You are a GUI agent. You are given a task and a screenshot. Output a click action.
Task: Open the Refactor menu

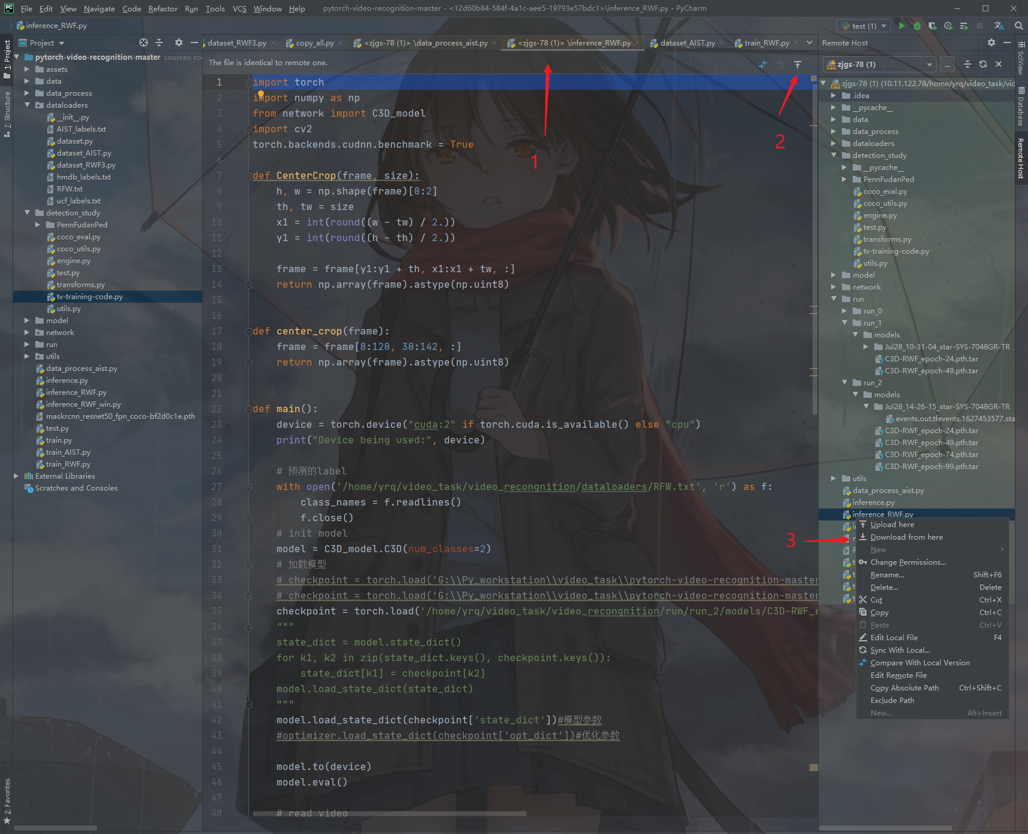[163, 8]
